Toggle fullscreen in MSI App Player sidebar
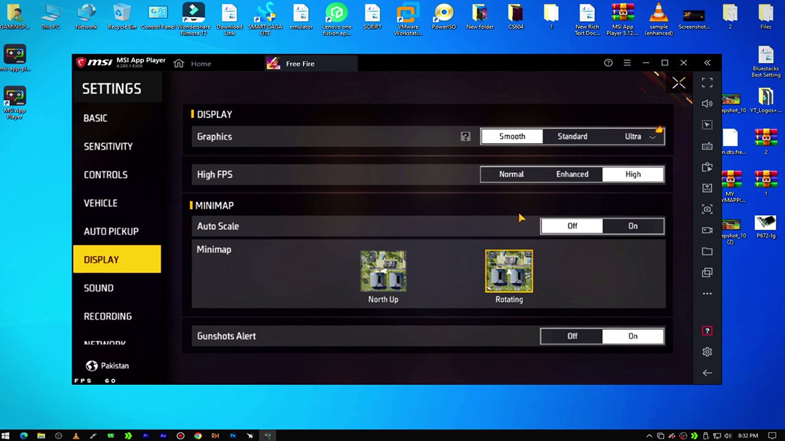The image size is (785, 441). pyautogui.click(x=707, y=82)
